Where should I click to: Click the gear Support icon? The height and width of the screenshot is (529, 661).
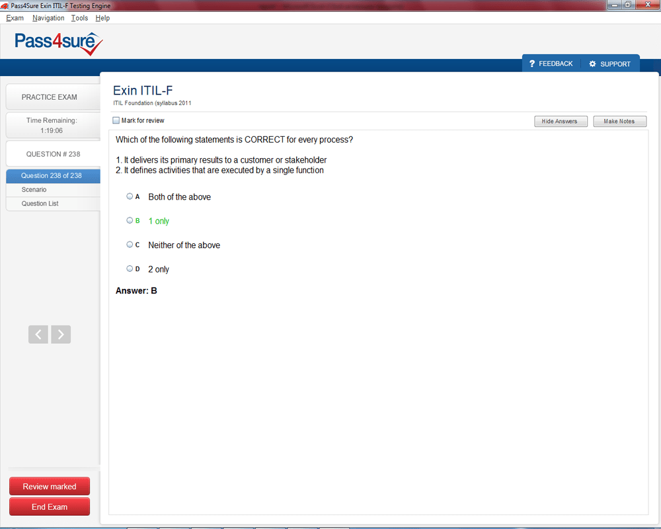pos(592,63)
